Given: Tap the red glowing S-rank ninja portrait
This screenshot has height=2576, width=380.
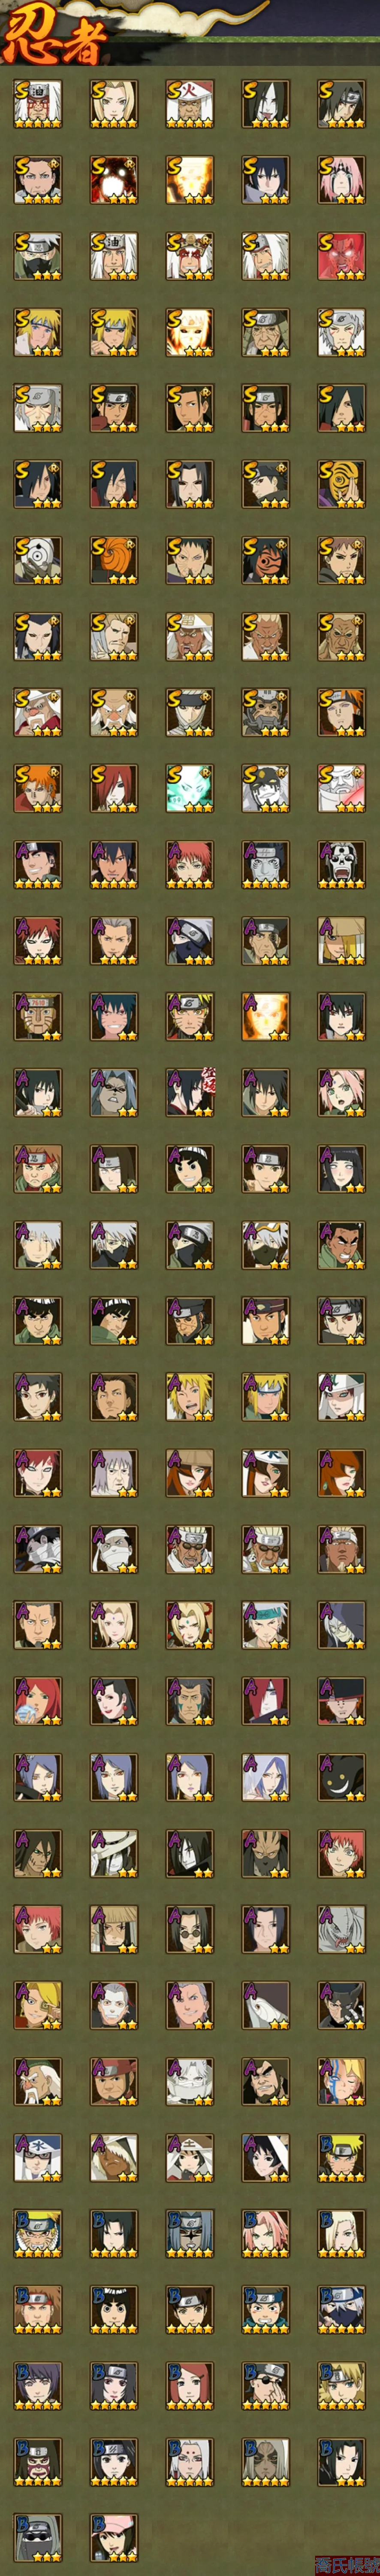Looking at the screenshot, I should click(x=342, y=256).
